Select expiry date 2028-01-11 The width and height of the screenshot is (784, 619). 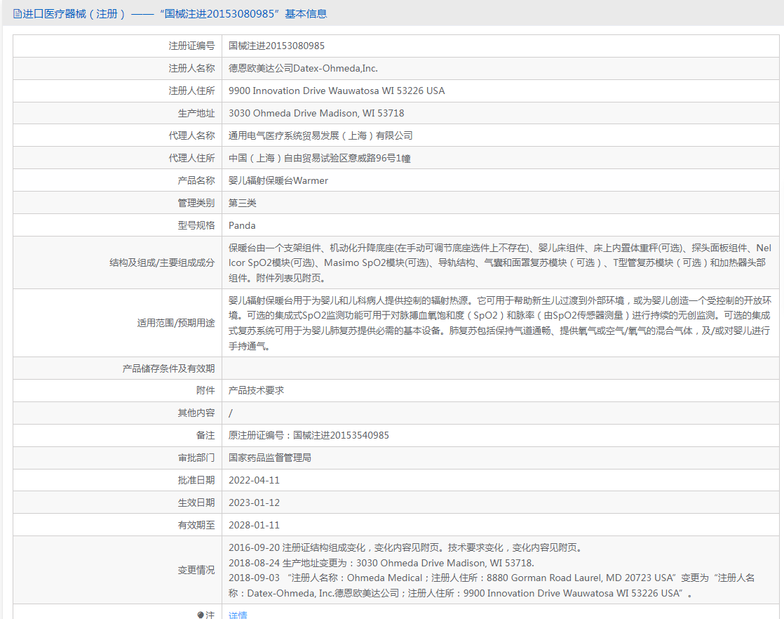[x=254, y=526]
